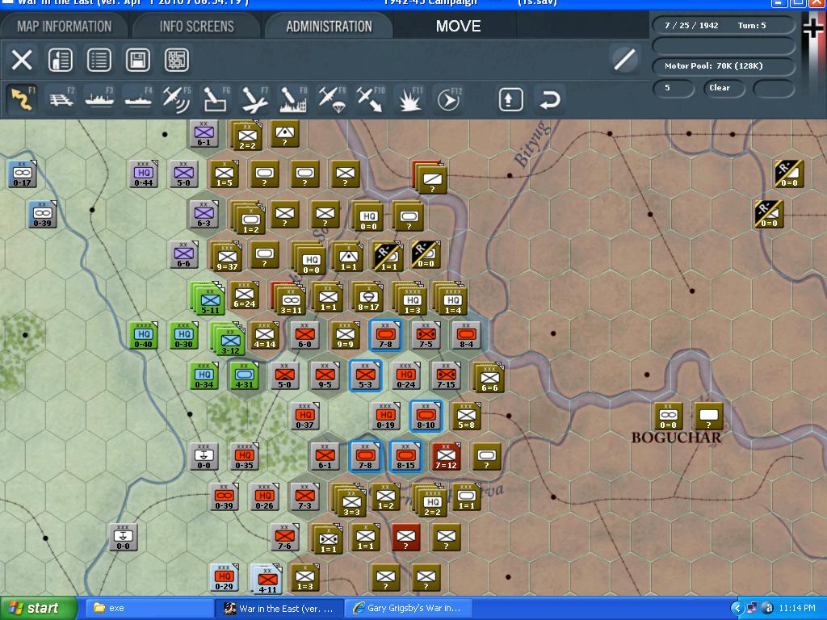Click the Motor Pool 70K (128K) field

click(724, 66)
